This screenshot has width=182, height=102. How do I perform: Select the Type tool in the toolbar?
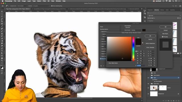(x=2, y=51)
